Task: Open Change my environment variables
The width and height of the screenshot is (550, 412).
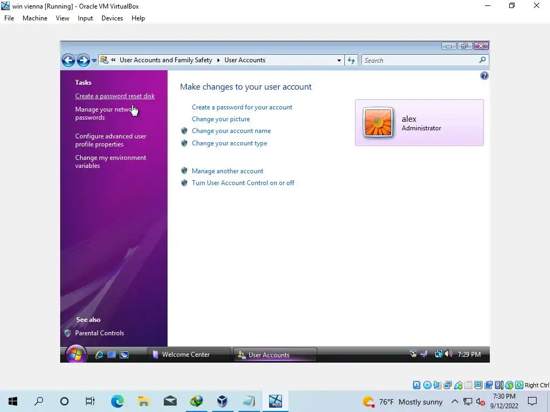Action: pyautogui.click(x=111, y=161)
